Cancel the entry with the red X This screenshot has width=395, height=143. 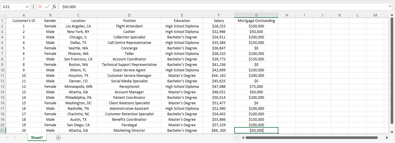pyautogui.click(x=40, y=7)
